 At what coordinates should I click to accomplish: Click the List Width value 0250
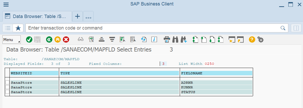pyautogui.click(x=209, y=64)
